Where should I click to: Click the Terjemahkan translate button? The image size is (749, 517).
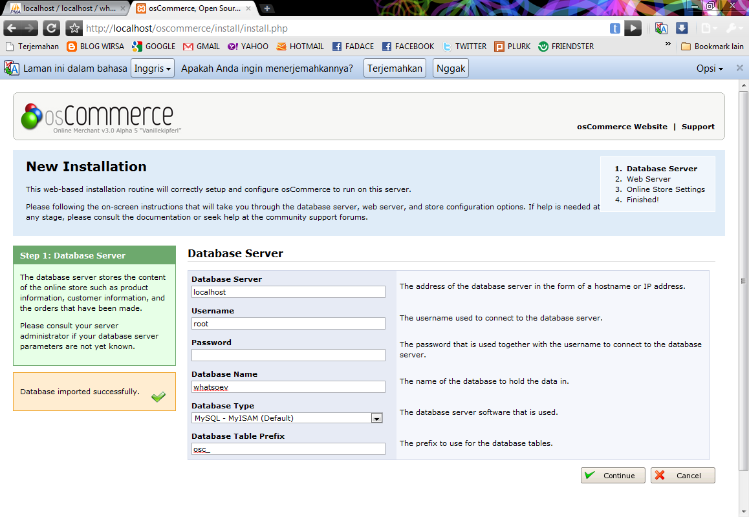point(395,69)
